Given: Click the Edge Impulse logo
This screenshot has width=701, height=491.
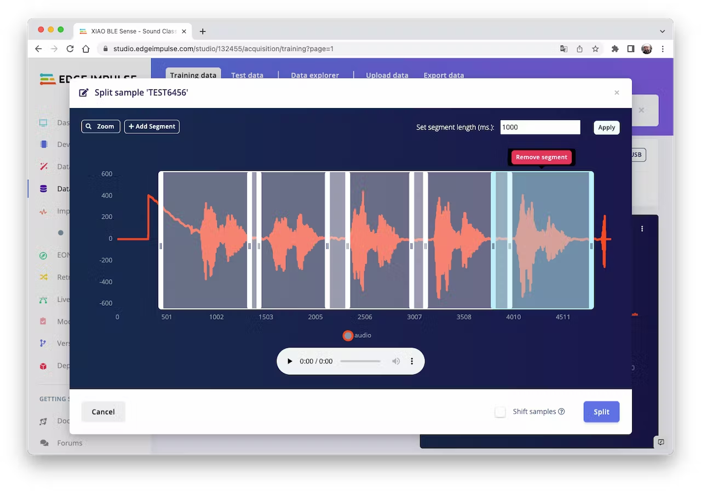Looking at the screenshot, I should pyautogui.click(x=88, y=79).
